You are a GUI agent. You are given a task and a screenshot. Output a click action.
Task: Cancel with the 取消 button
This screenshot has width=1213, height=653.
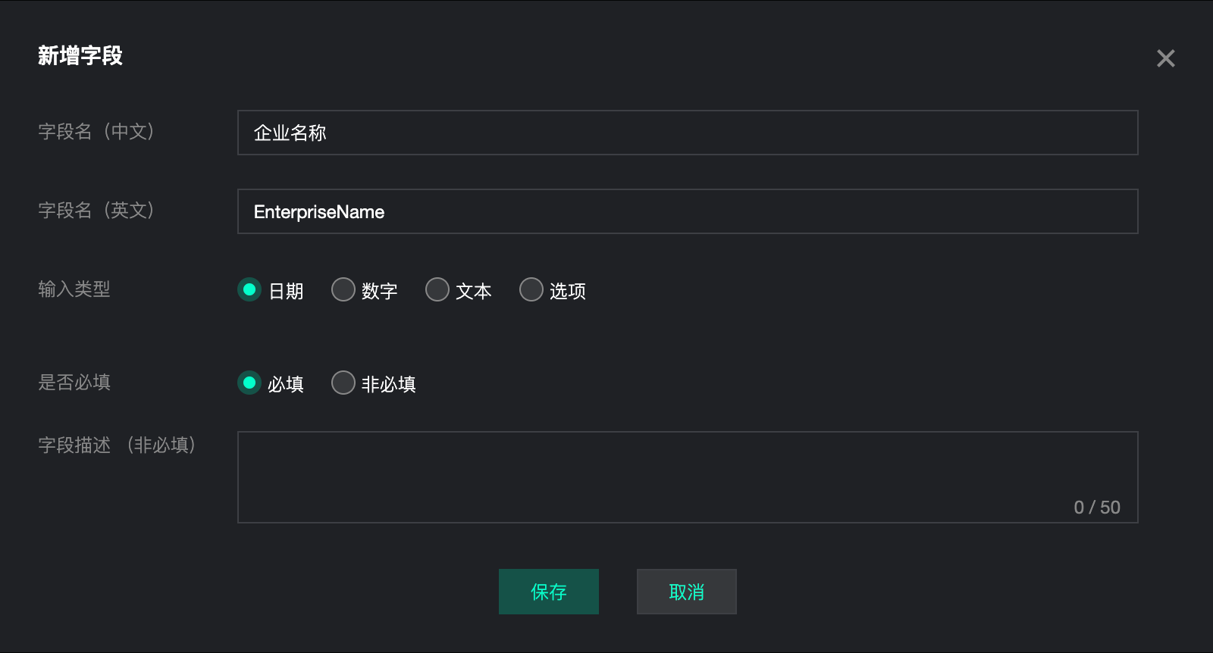click(686, 592)
